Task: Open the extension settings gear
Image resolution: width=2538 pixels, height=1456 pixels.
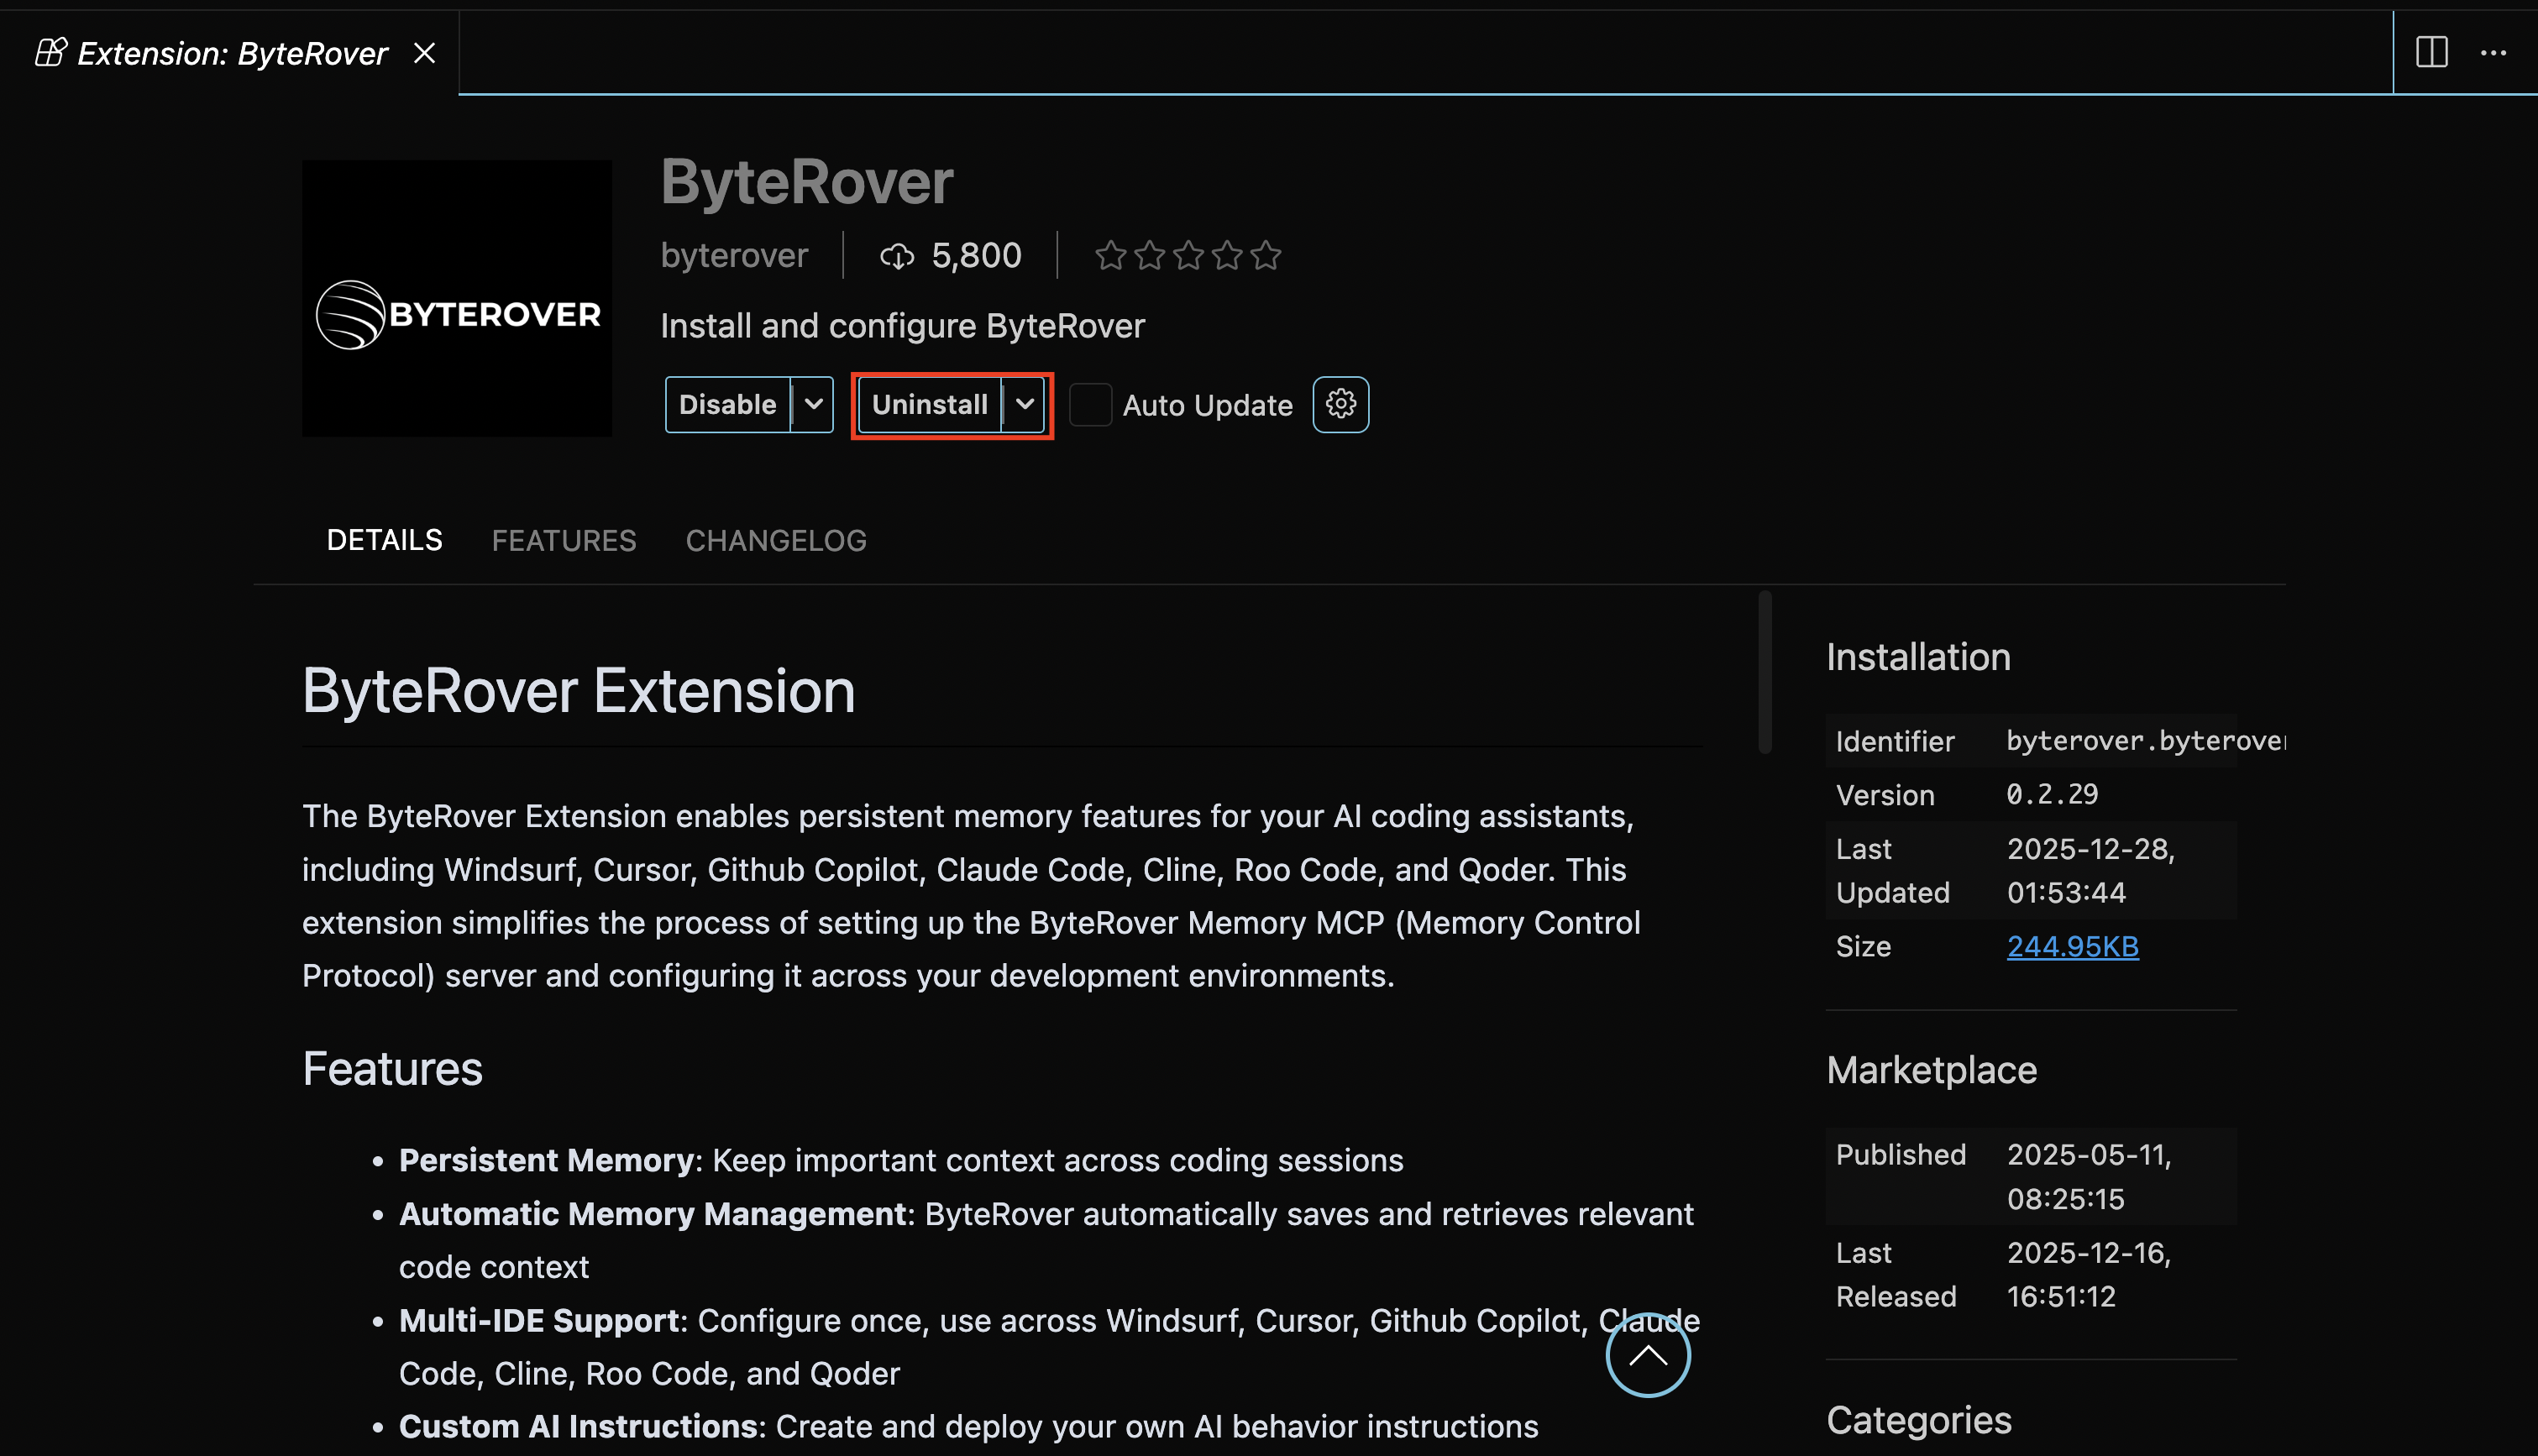Action: [x=1340, y=404]
